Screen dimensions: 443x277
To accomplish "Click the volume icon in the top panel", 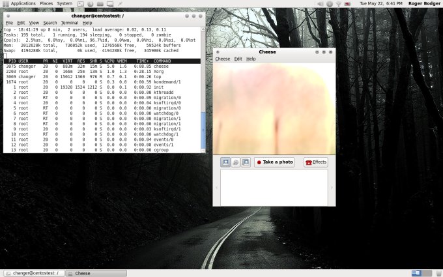I will pos(319,3).
